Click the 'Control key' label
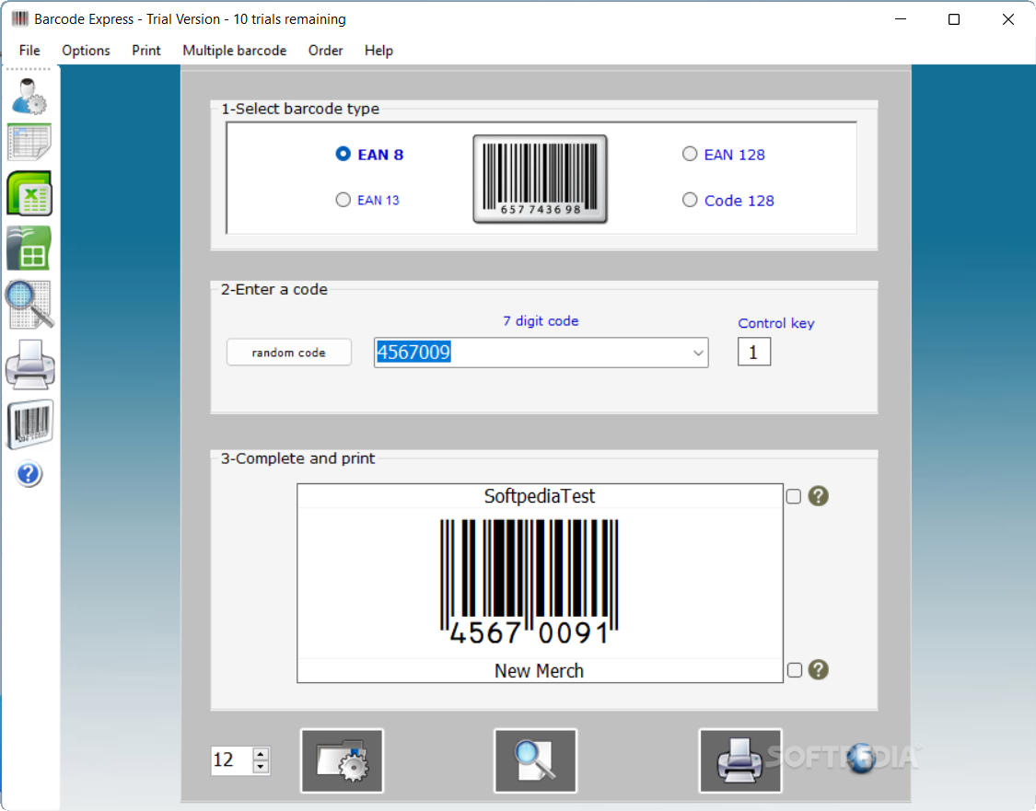Viewport: 1036px width, 811px height. point(775,323)
